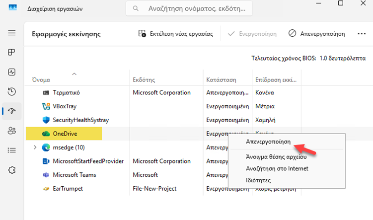Open the Processes page icon in sidebar
Viewport: 373px width, 220px height.
point(12,53)
